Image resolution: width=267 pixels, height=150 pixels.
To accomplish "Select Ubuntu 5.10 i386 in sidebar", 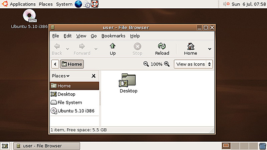I will tap(74, 111).
